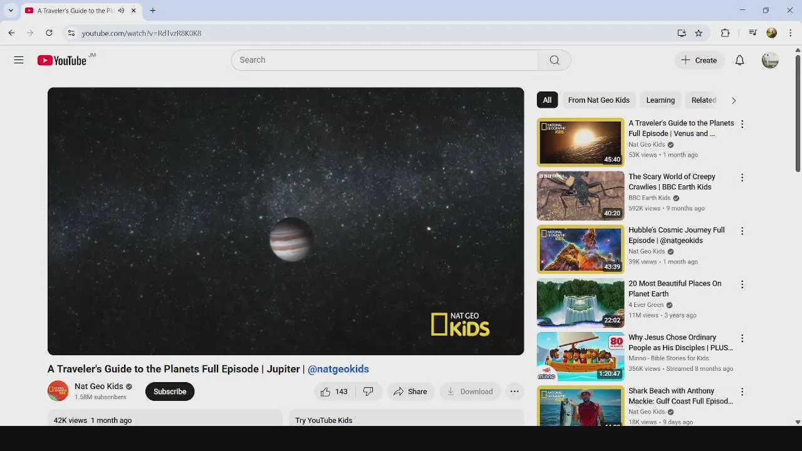The width and height of the screenshot is (802, 451).
Task: Click the 1.58M subscribers text
Action: point(100,397)
